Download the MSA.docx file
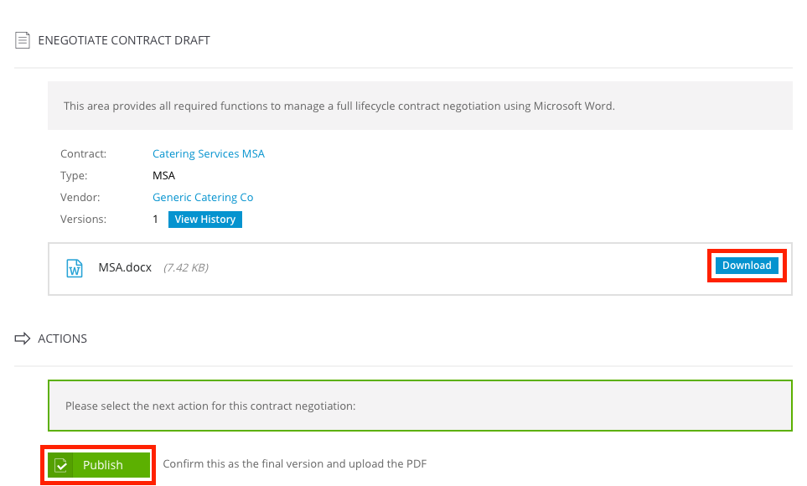 [747, 266]
